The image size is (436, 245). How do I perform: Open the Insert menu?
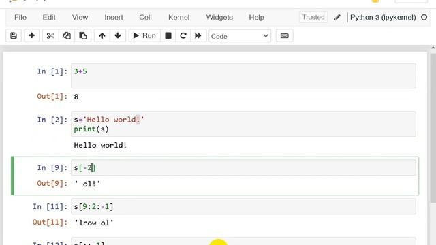(x=114, y=17)
